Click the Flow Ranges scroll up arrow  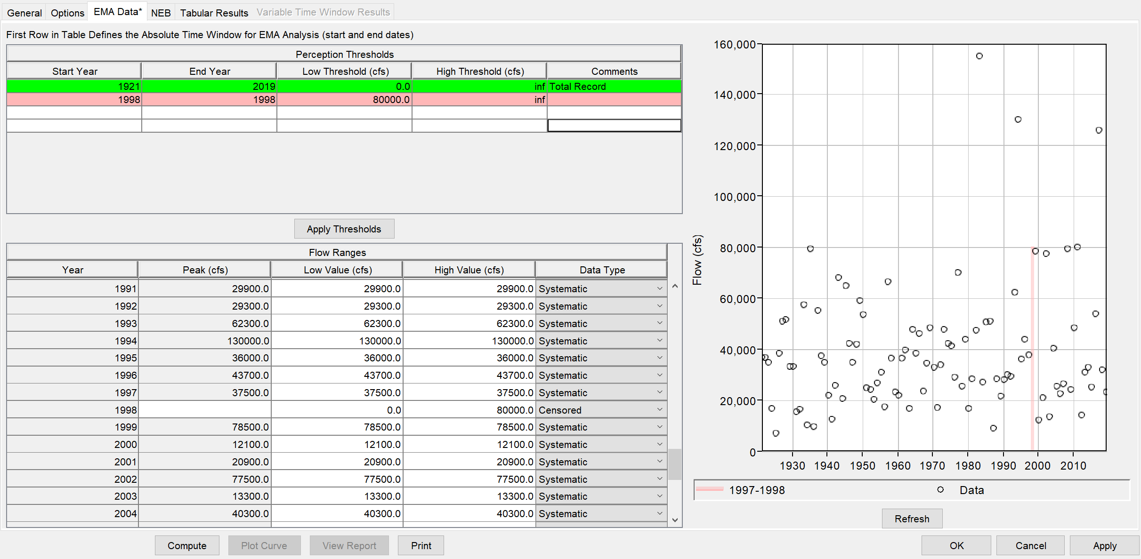coord(675,286)
